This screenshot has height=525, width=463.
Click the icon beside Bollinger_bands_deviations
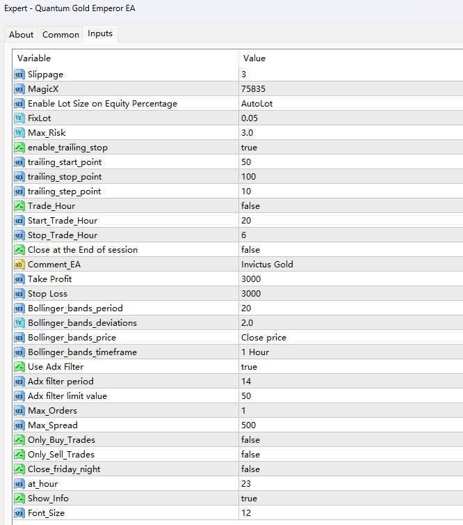[x=19, y=323]
